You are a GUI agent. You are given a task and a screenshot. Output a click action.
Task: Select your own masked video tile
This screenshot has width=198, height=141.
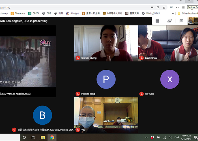[x=106, y=115]
